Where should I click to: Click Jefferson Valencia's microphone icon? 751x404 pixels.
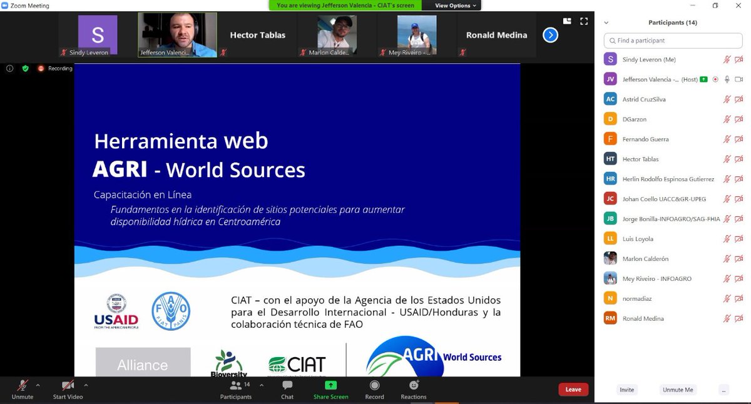coord(727,79)
